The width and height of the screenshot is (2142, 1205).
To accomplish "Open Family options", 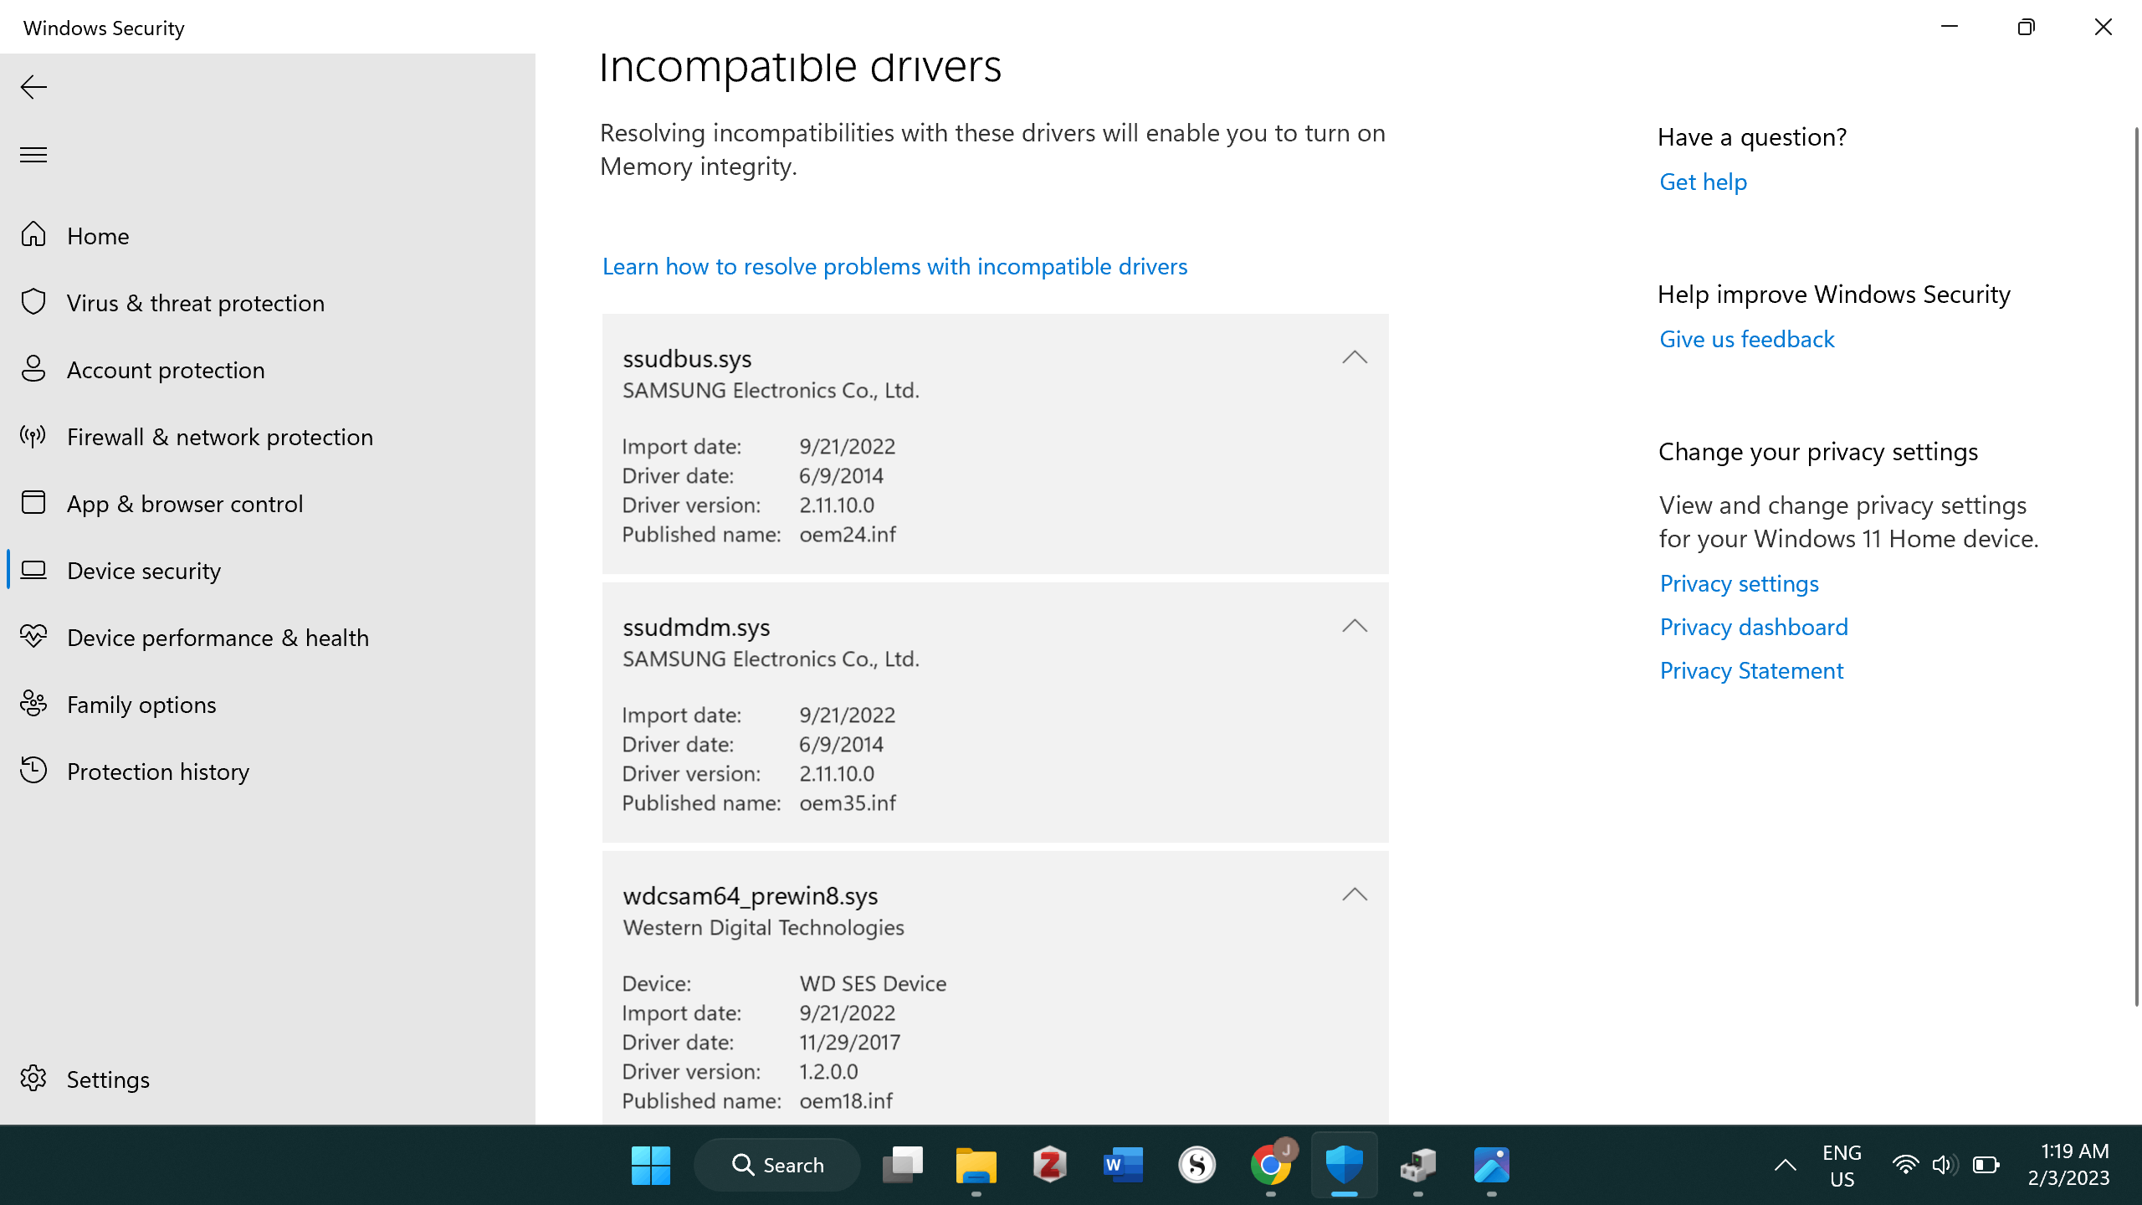I will 141,705.
